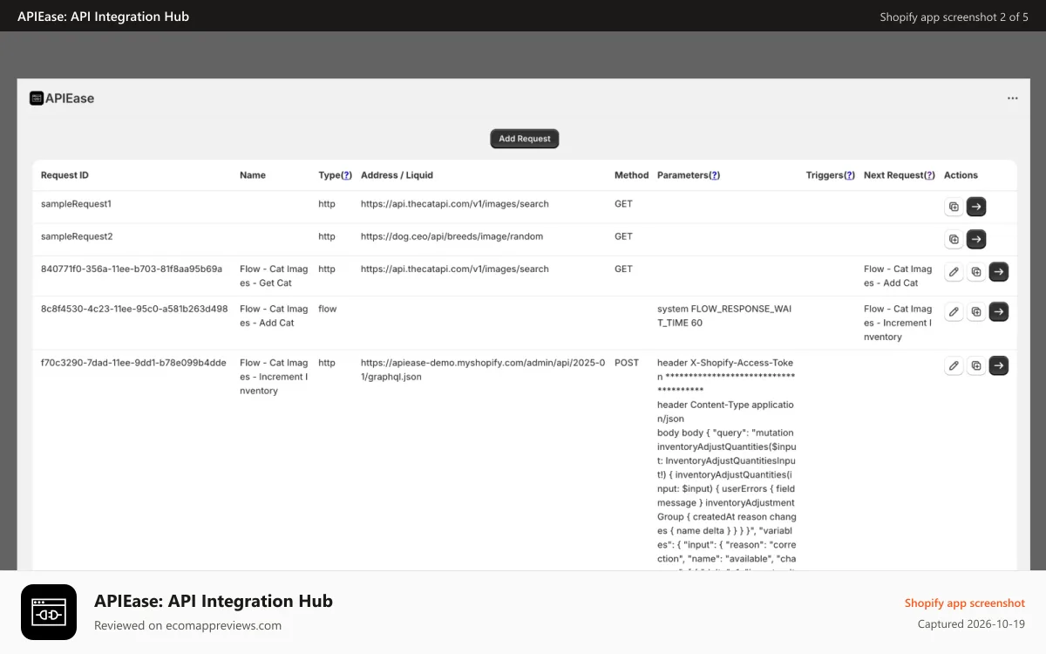
Task: Open the Triggers column help link
Action: tap(849, 175)
